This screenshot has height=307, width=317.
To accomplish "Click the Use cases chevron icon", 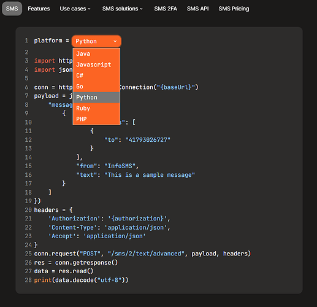I will [x=89, y=9].
